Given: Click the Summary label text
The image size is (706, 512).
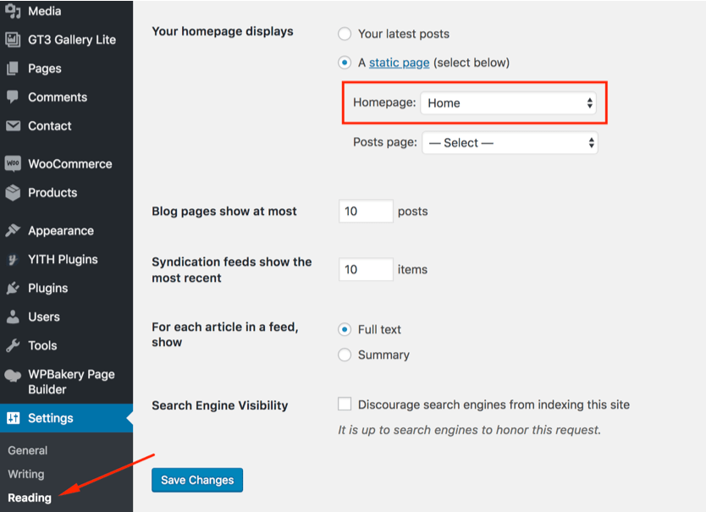Looking at the screenshot, I should pos(383,355).
